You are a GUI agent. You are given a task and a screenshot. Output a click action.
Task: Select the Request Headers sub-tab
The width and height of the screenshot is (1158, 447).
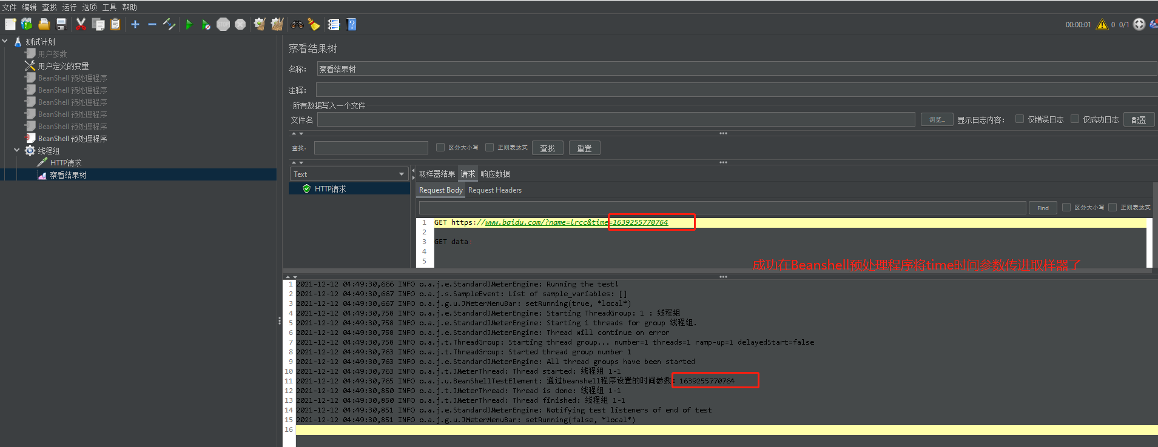click(x=495, y=190)
